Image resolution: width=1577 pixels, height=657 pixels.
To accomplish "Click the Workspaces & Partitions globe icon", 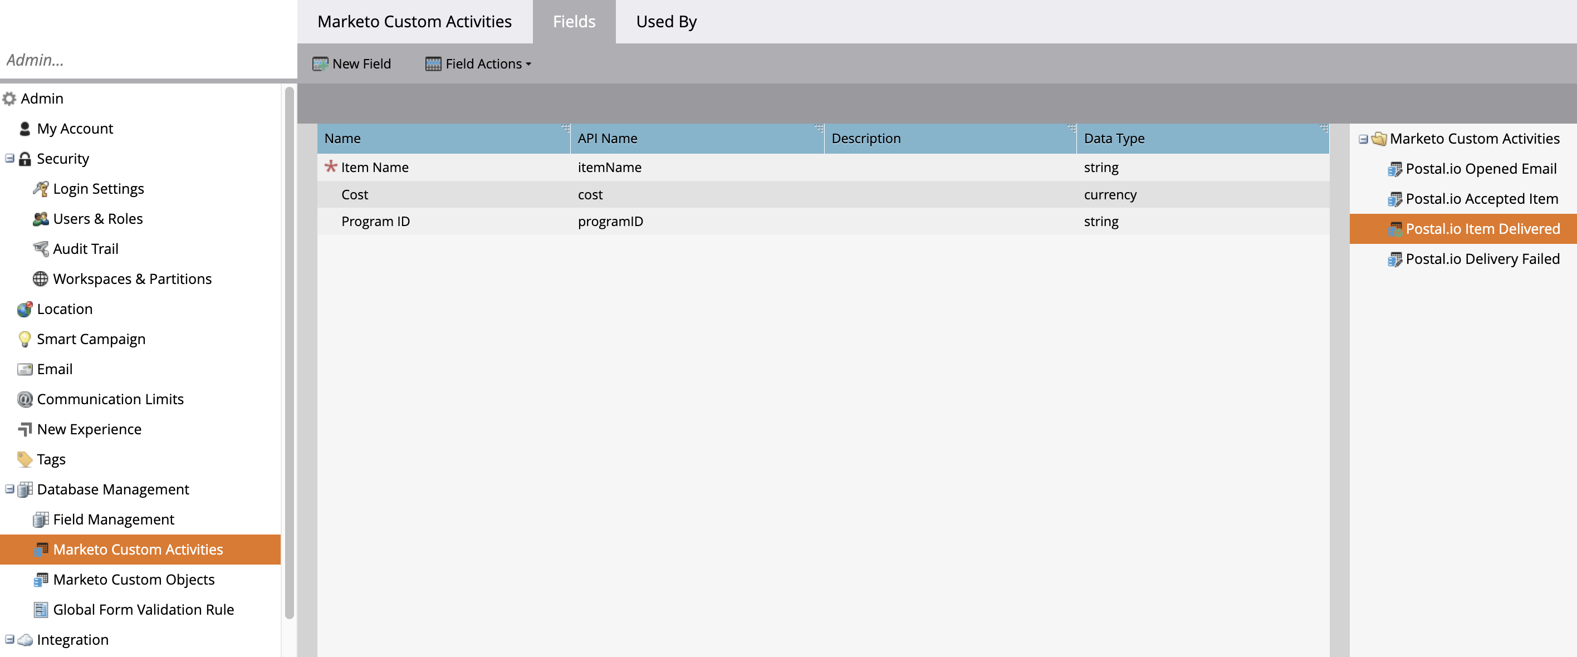I will (x=41, y=278).
